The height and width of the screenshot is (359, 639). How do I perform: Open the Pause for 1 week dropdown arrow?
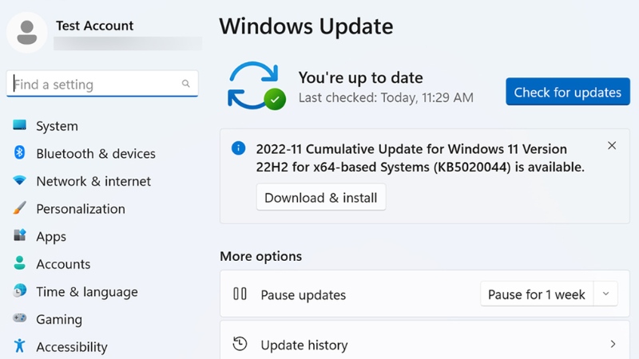(605, 294)
